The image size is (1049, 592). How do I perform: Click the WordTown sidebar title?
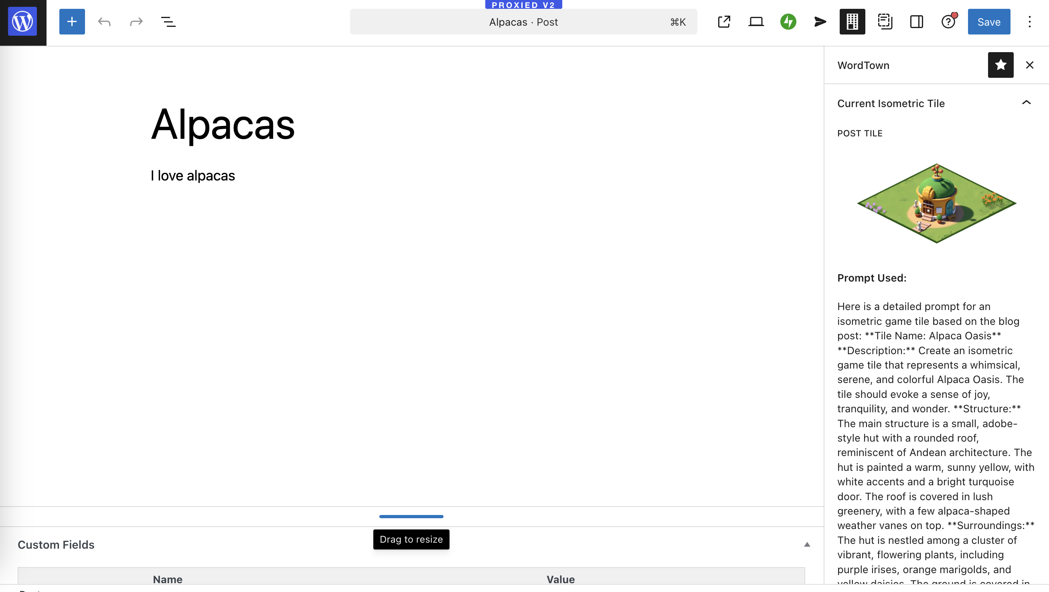click(x=863, y=65)
